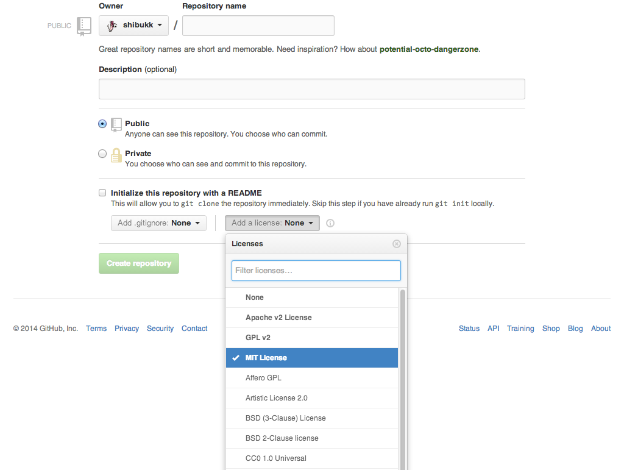This screenshot has height=470, width=624.
Task: Click the shibukk owner avatar icon
Action: 112,26
